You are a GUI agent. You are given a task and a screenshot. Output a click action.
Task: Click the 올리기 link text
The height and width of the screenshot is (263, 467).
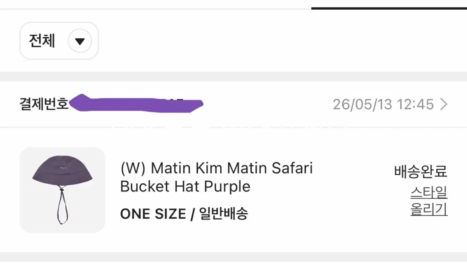[429, 209]
